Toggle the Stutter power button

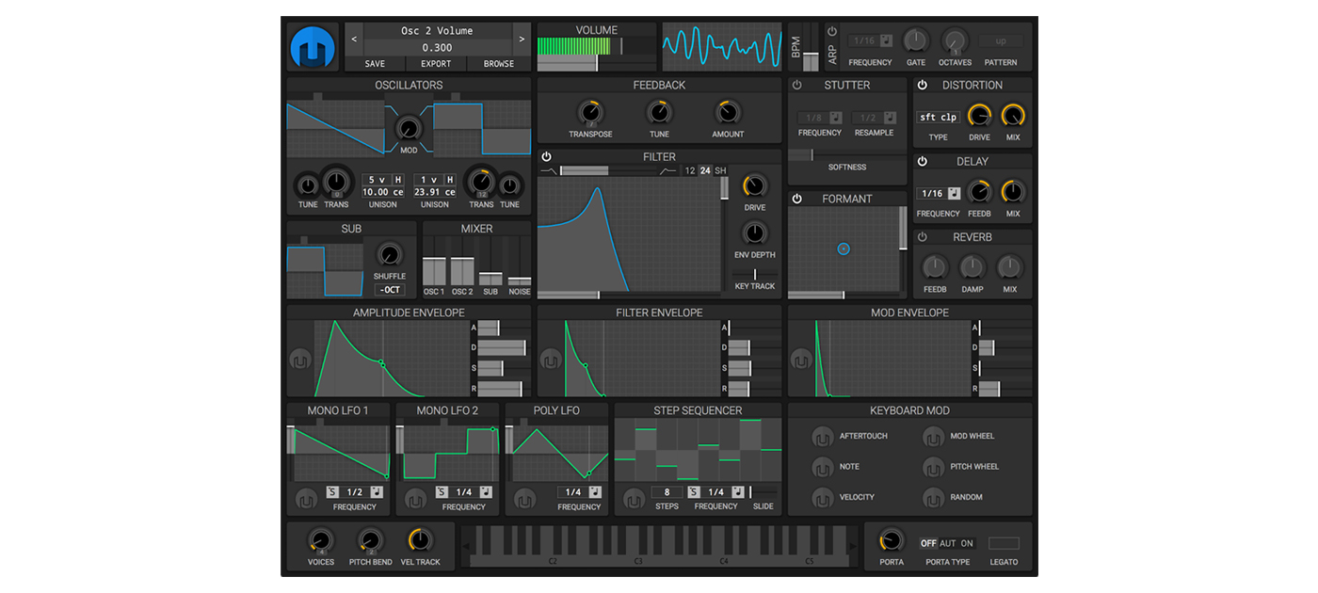tap(797, 85)
